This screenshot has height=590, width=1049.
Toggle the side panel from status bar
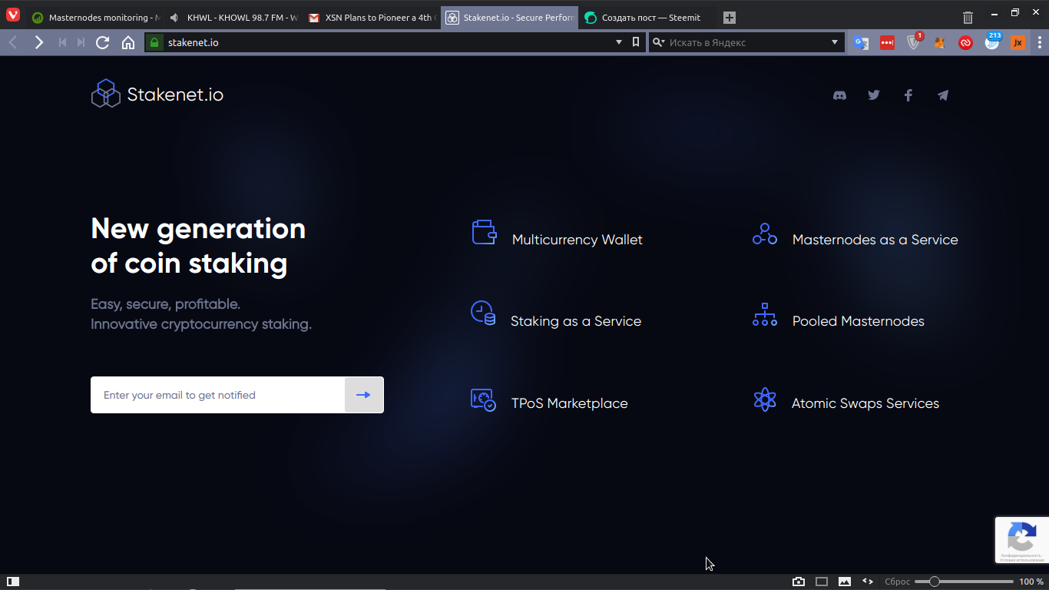tap(13, 582)
